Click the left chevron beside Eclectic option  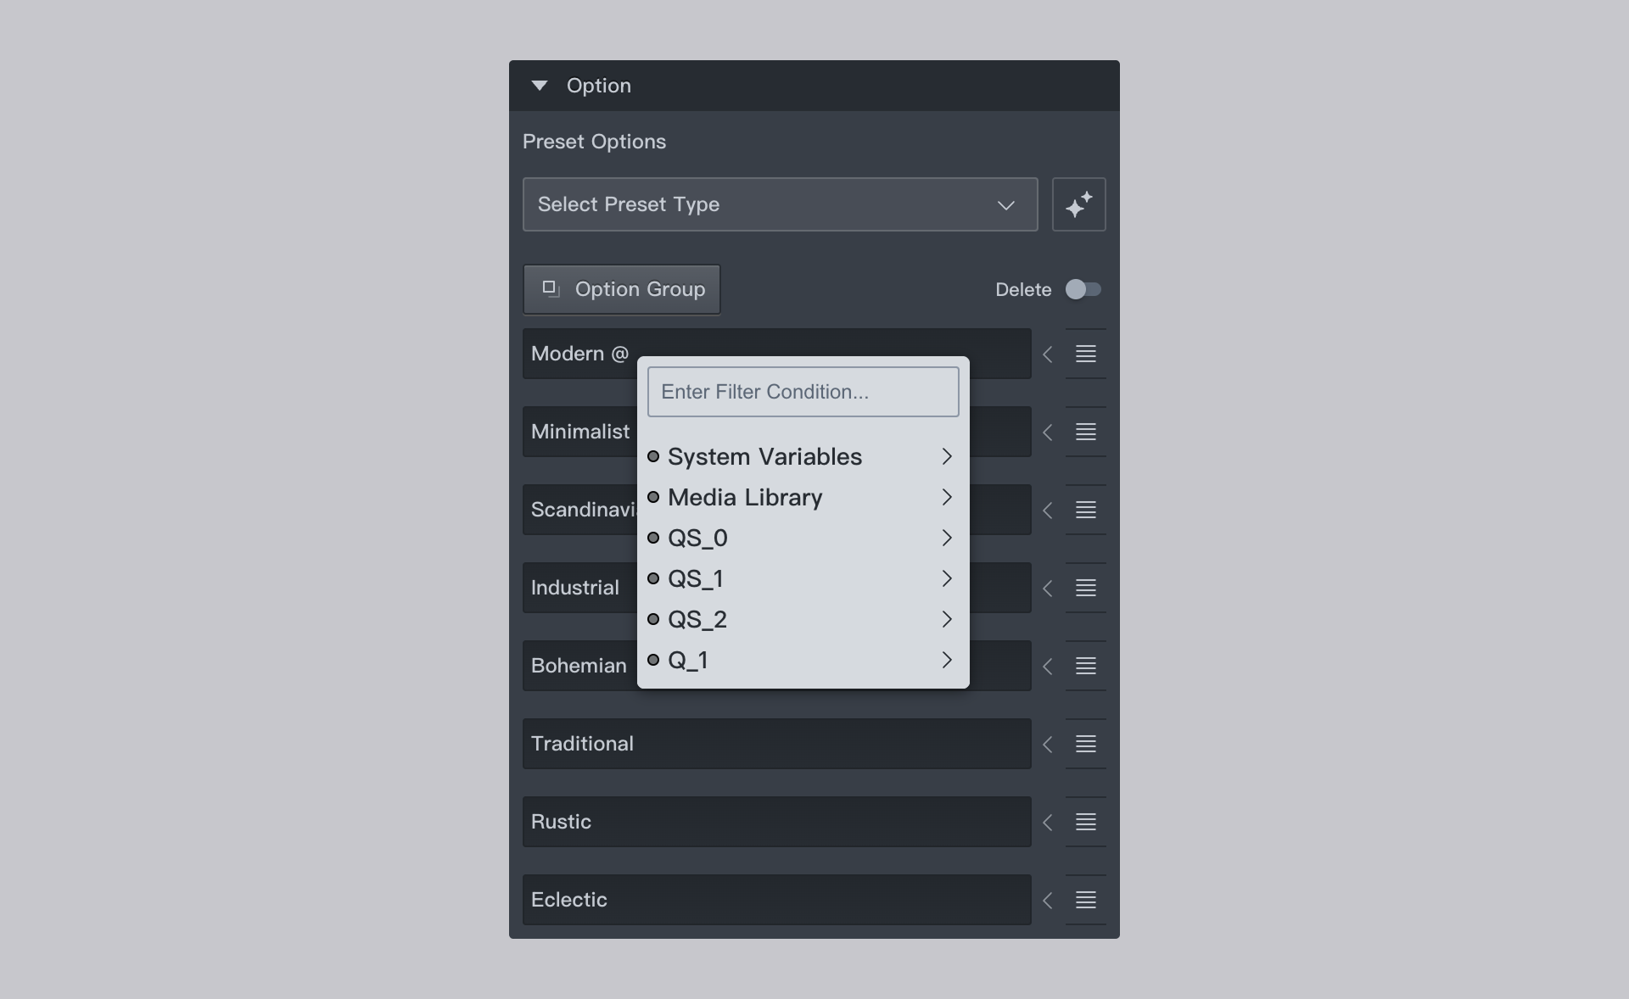1048,901
